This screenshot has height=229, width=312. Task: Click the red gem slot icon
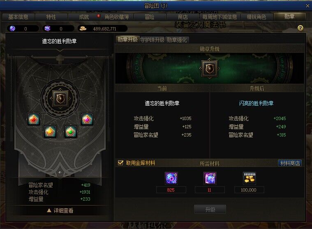click(x=34, y=119)
